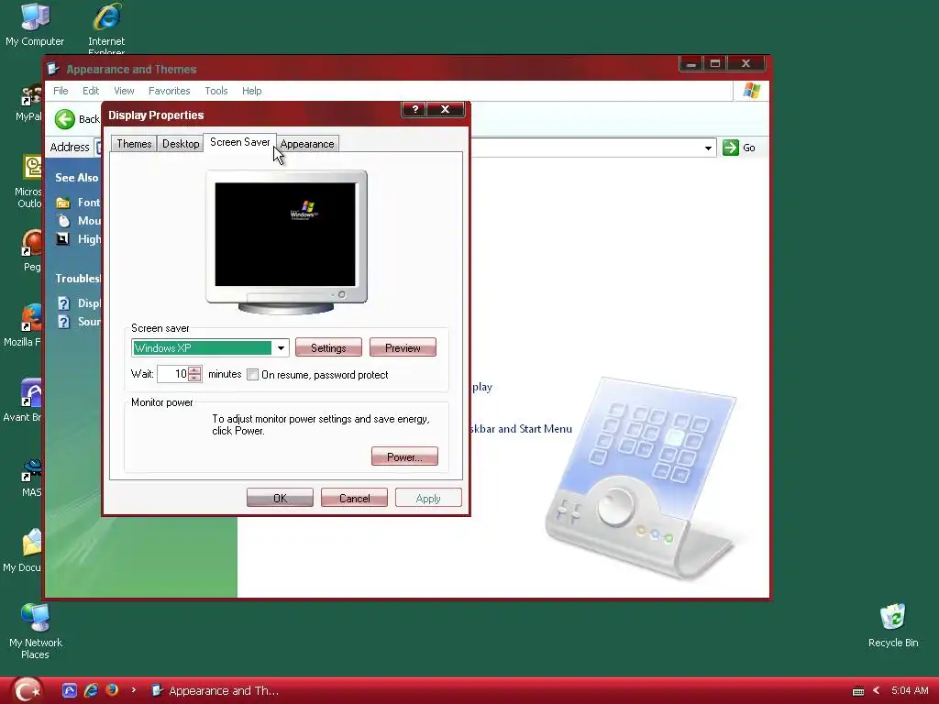
Task: Click Cancel in Display Properties
Action: [354, 498]
